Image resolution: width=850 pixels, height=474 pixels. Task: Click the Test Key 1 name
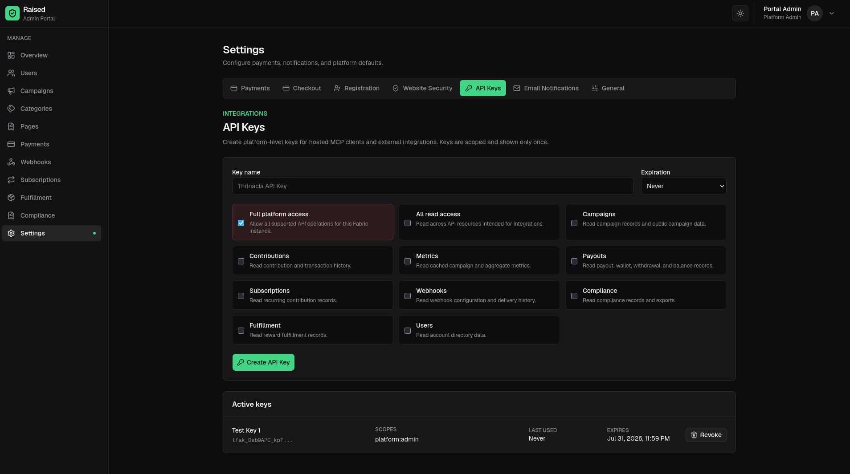[246, 430]
